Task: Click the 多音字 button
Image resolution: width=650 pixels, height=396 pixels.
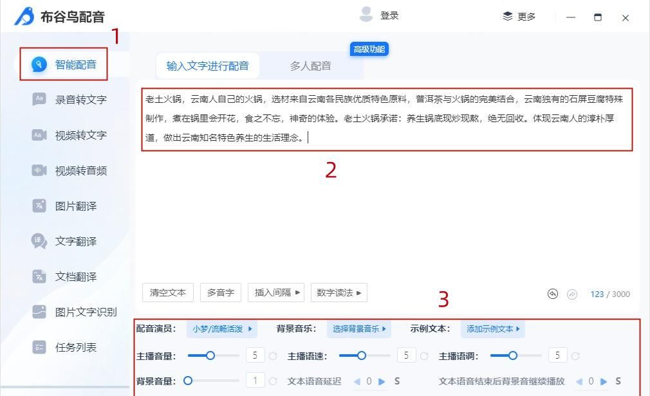Action: pos(221,292)
